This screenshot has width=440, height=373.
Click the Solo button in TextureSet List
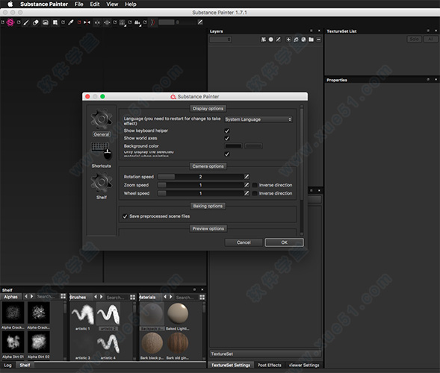point(414,40)
